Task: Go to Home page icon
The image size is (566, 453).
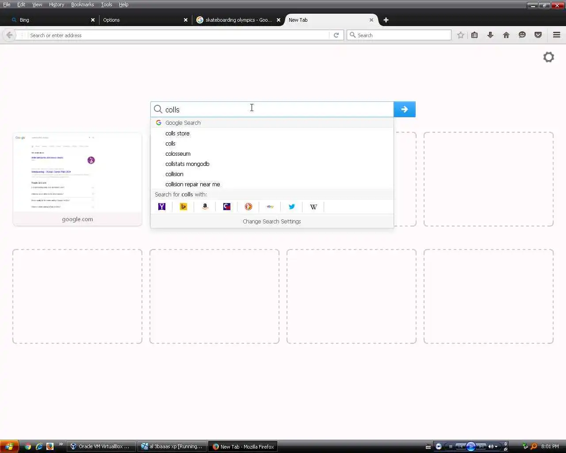Action: tap(506, 35)
